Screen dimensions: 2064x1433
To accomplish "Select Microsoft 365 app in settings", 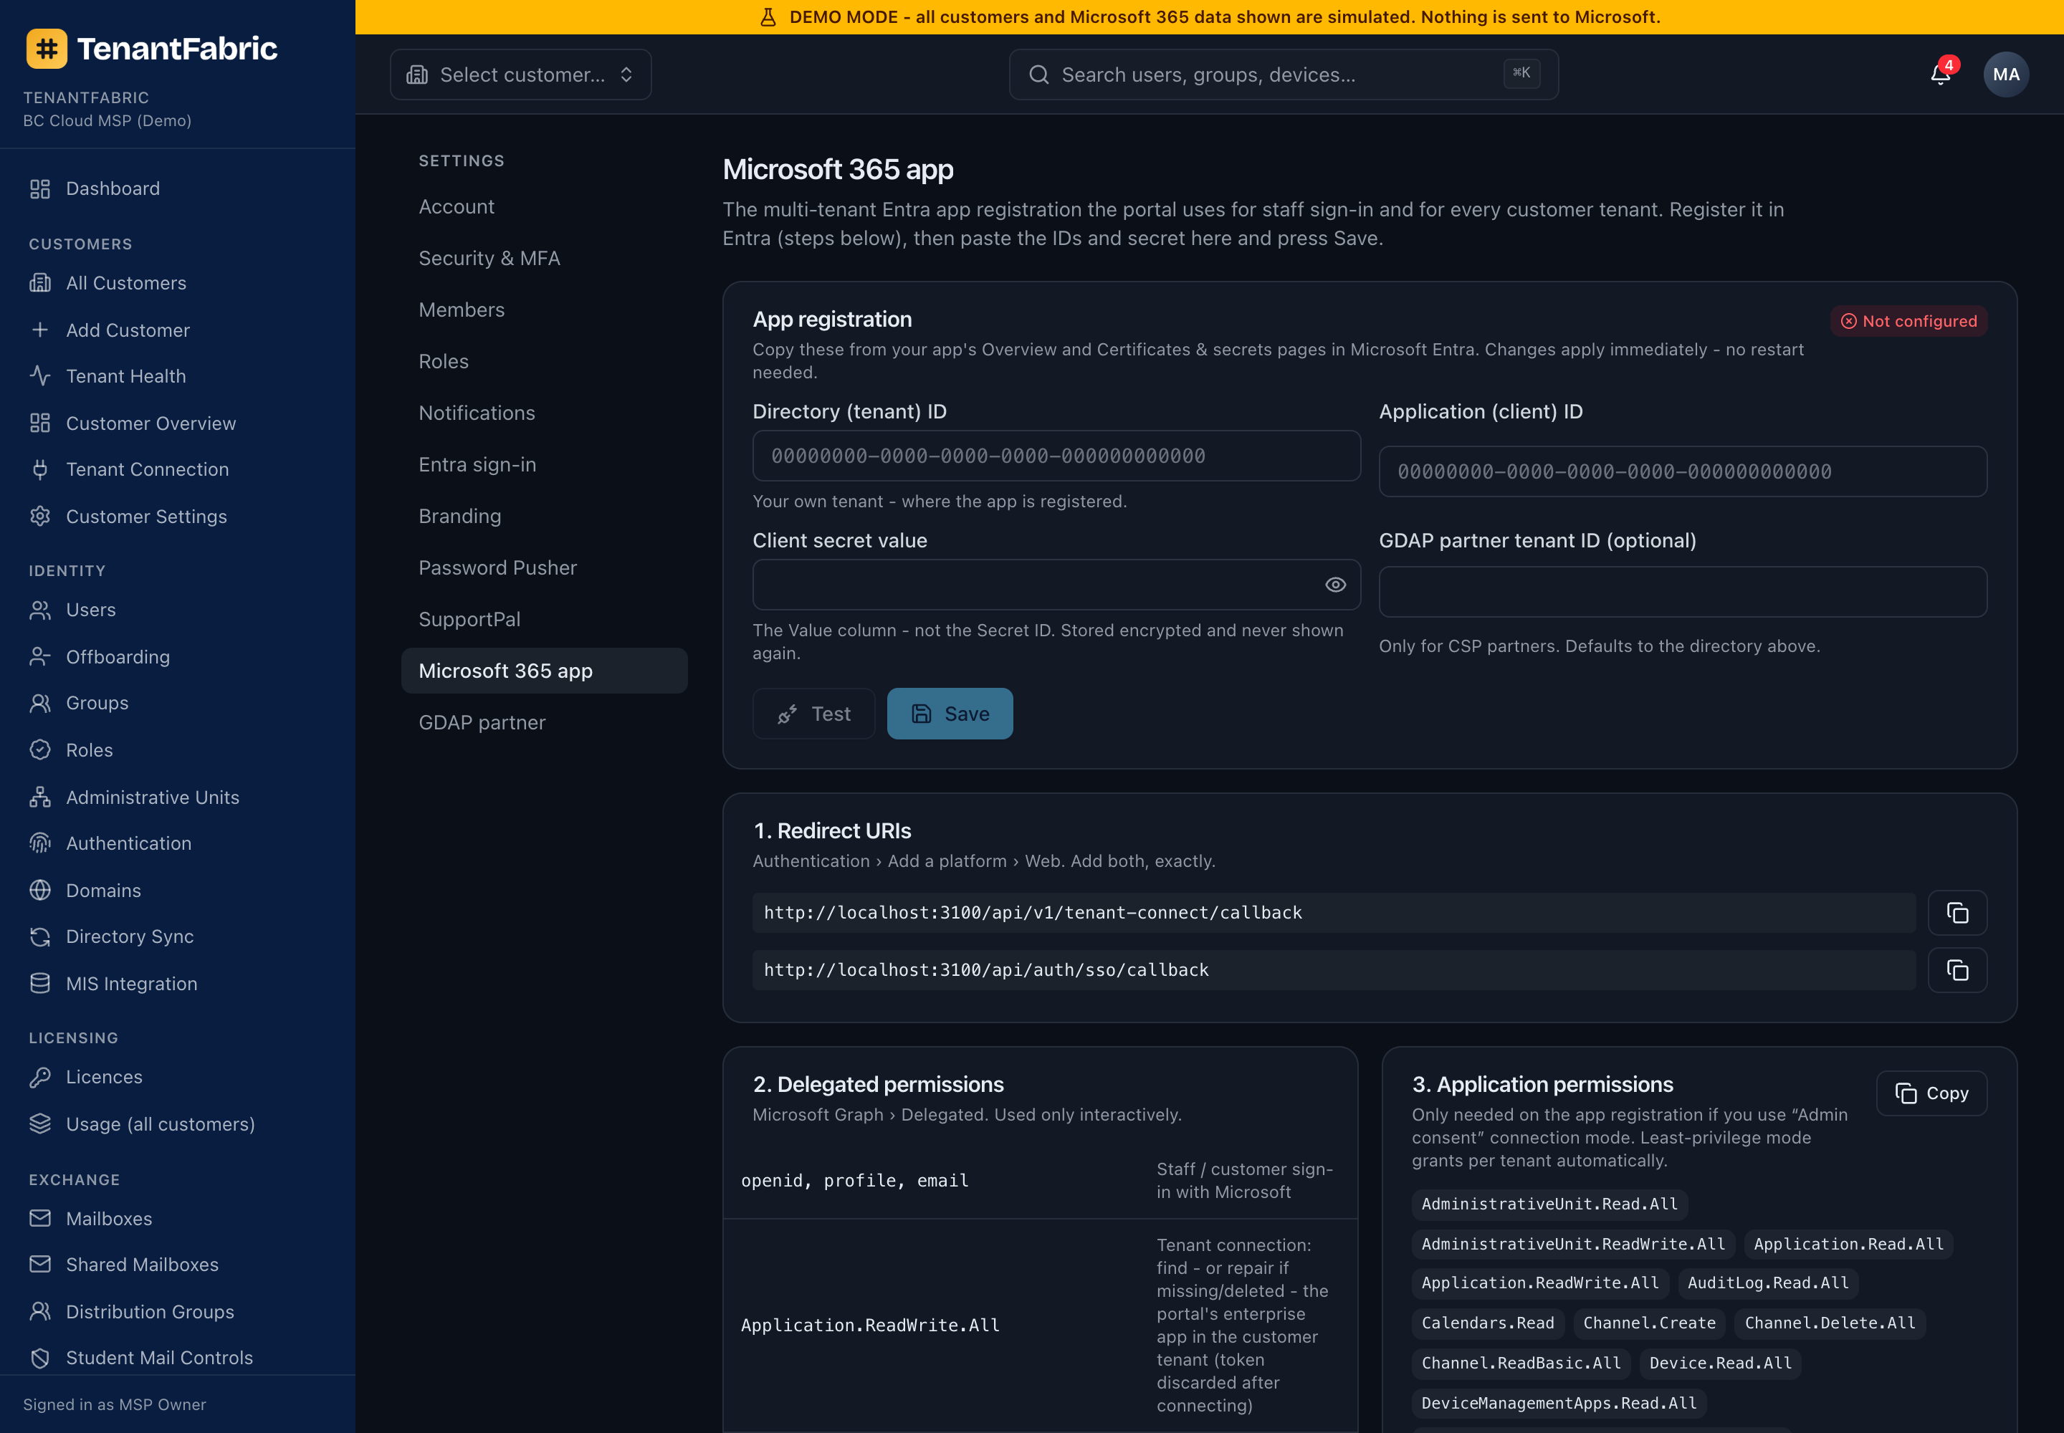I will pyautogui.click(x=544, y=671).
